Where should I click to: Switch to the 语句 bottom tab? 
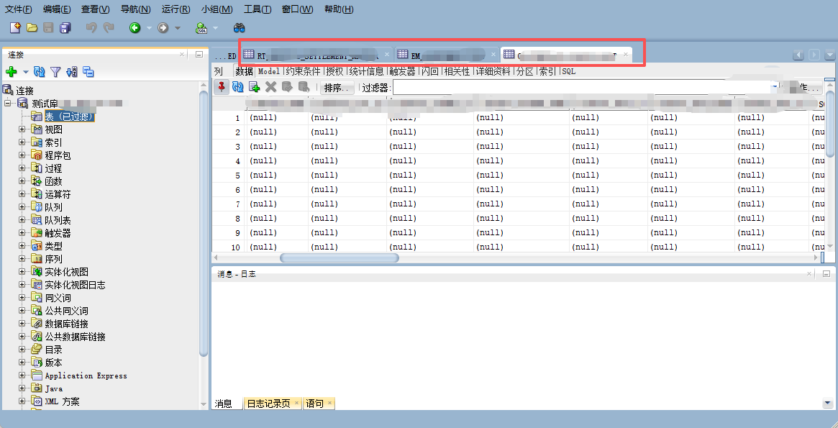click(314, 404)
